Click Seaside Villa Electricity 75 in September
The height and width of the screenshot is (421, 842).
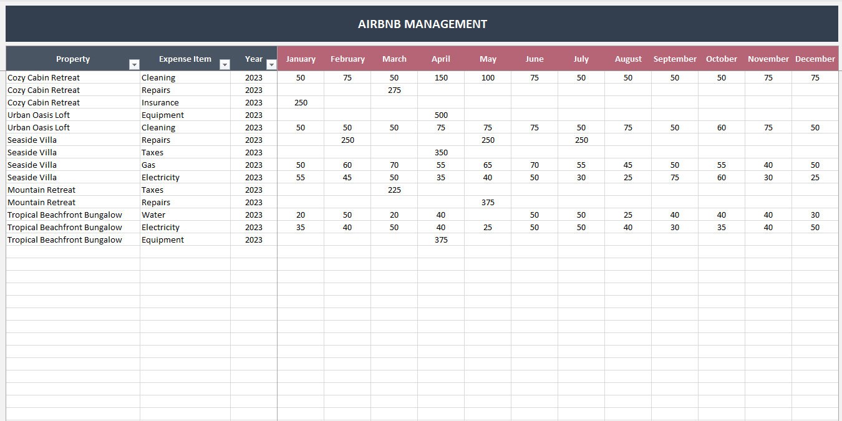(x=675, y=177)
